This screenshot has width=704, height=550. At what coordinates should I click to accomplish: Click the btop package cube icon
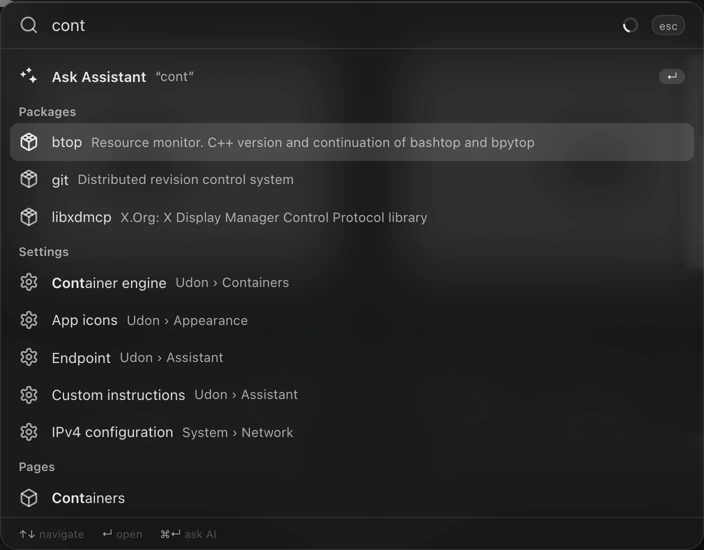[x=28, y=142]
